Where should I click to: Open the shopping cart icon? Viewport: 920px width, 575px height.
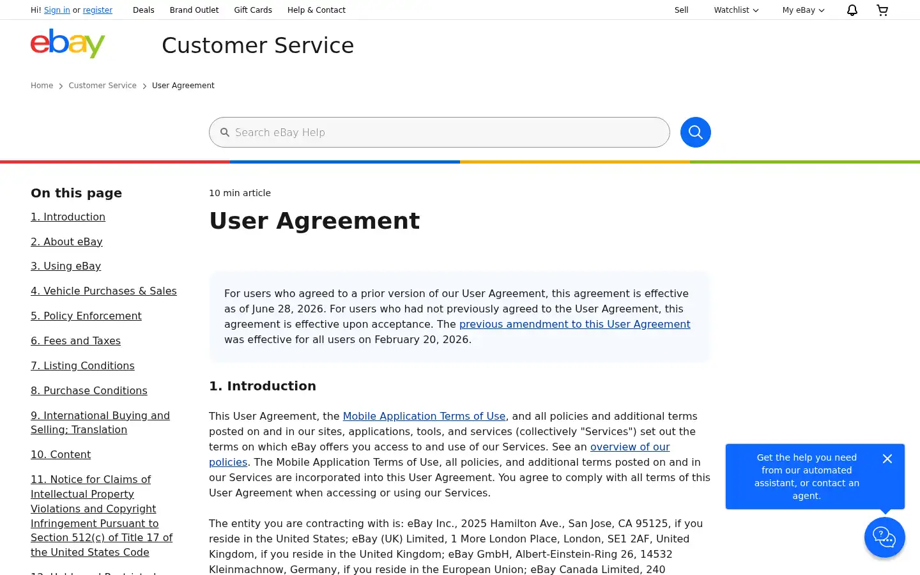[x=882, y=10]
